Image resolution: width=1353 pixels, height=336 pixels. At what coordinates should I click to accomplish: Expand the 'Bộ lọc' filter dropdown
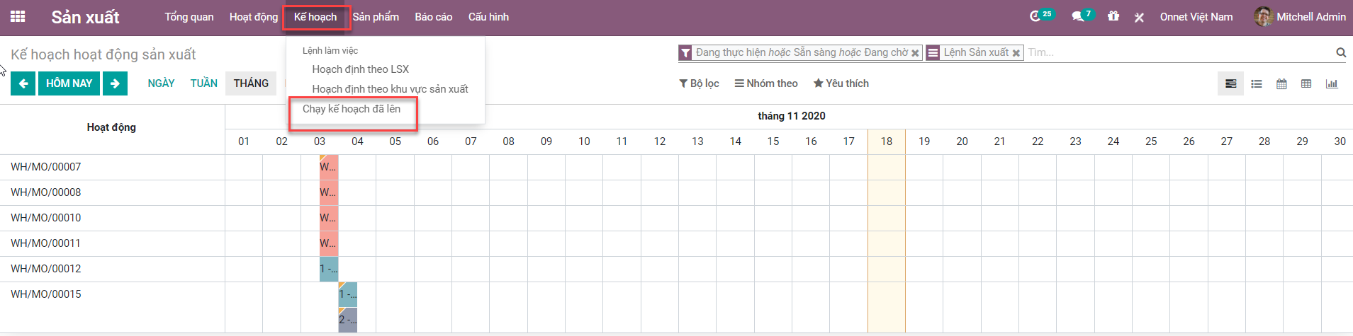(x=699, y=83)
